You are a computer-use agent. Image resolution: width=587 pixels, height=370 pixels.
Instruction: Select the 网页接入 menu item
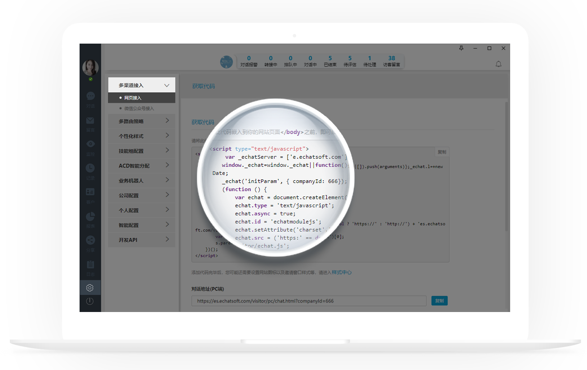(142, 98)
